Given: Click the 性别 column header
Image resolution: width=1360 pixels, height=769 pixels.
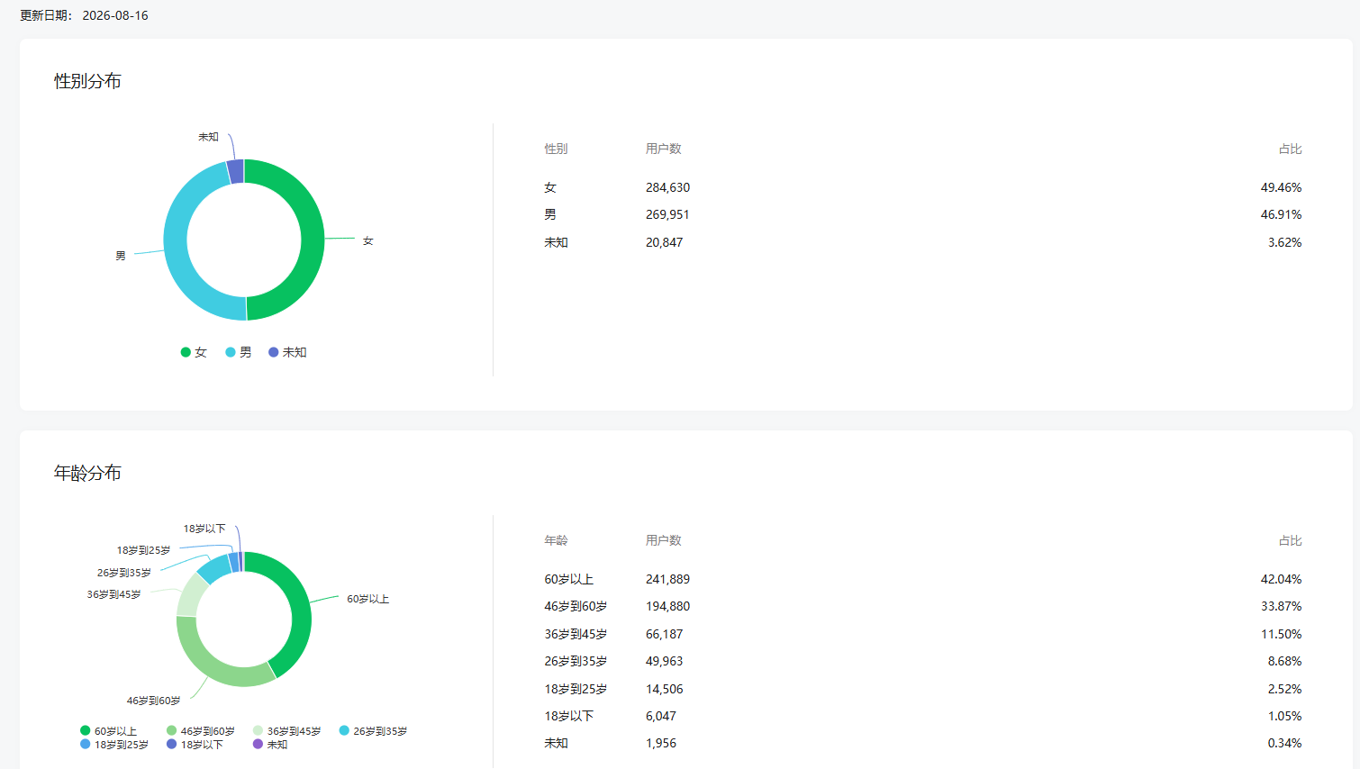Looking at the screenshot, I should coord(556,149).
